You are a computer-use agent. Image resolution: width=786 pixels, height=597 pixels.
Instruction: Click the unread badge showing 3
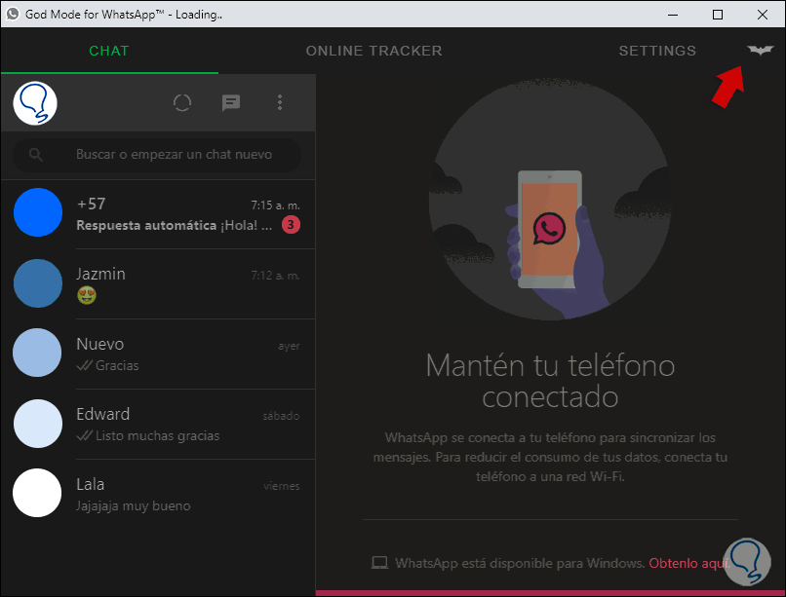291,225
